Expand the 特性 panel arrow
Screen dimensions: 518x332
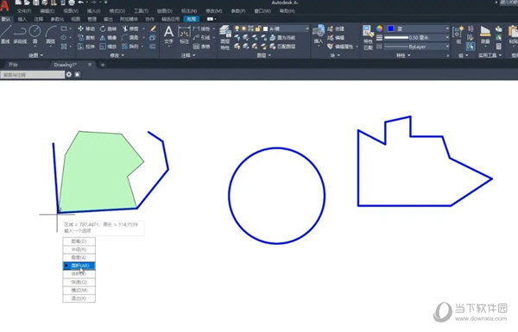409,55
